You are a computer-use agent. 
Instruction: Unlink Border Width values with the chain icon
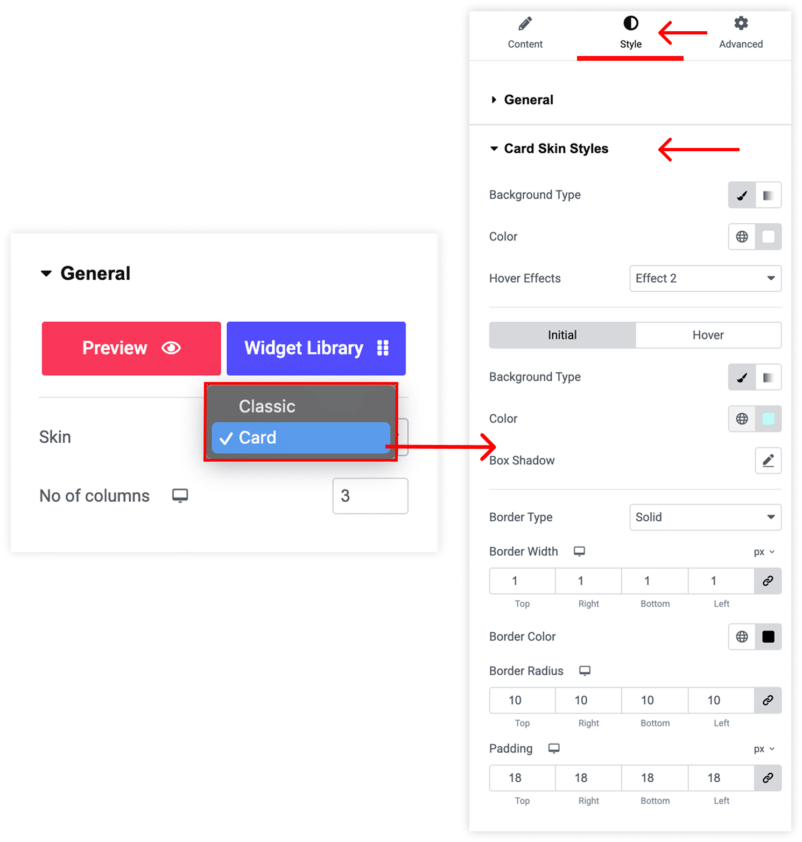point(768,581)
